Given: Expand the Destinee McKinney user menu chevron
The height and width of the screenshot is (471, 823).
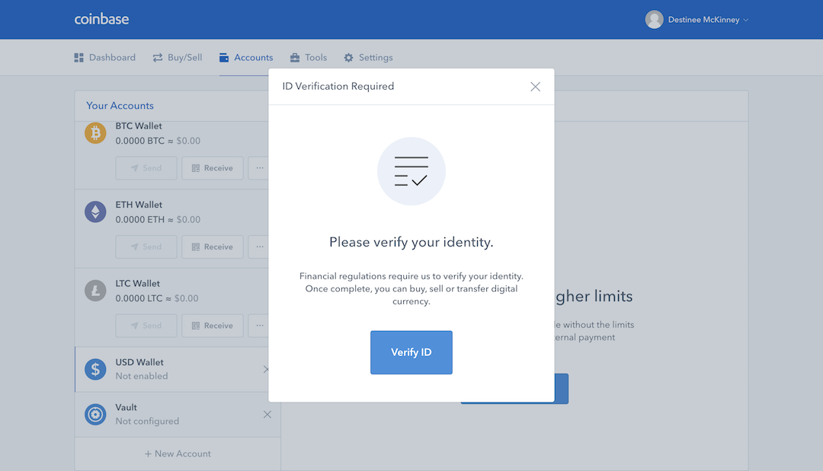Looking at the screenshot, I should coord(746,20).
